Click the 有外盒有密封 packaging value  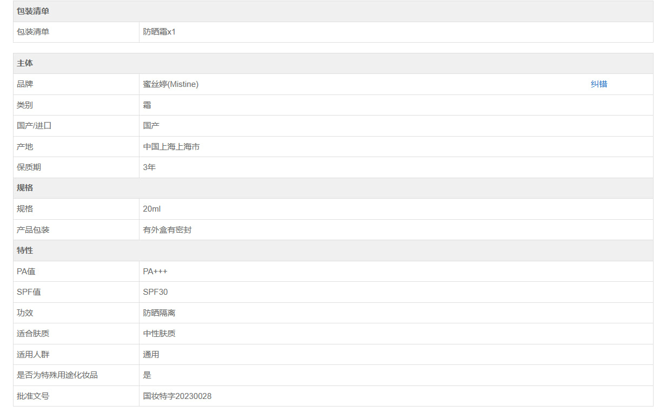167,230
